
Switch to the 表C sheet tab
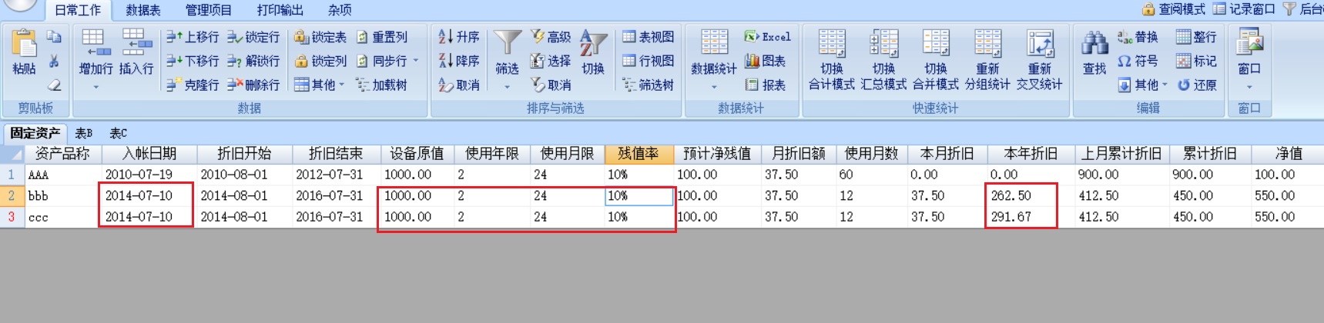(118, 133)
